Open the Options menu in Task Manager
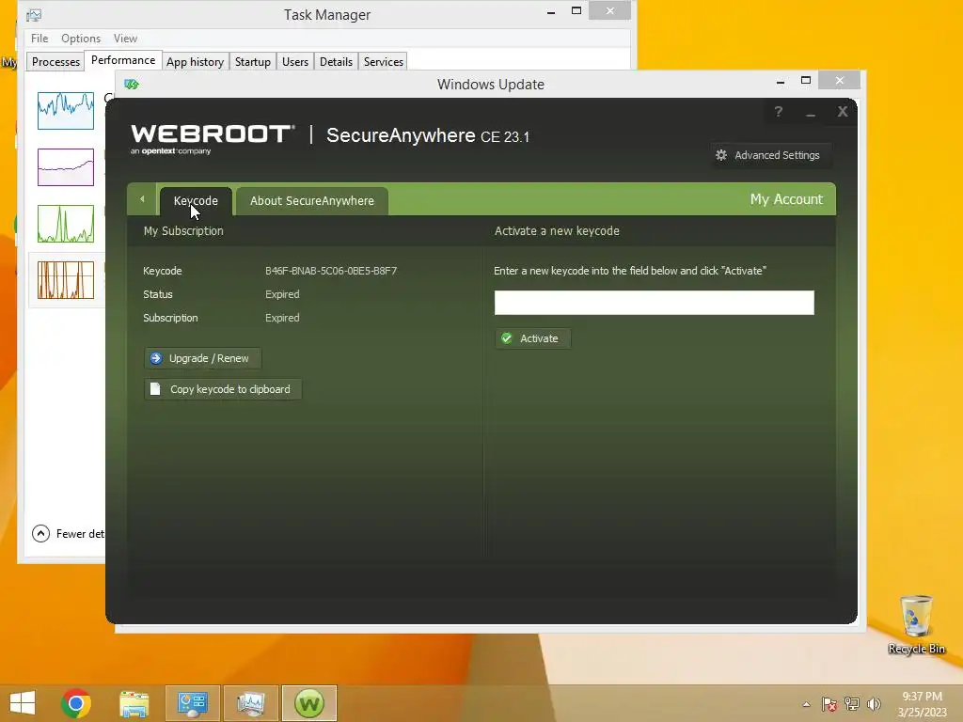963x722 pixels. click(x=81, y=38)
